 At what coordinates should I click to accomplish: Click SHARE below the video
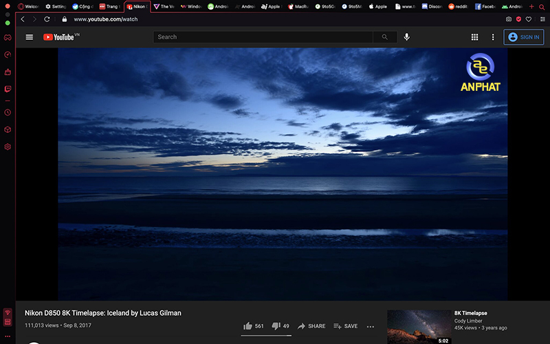point(311,326)
